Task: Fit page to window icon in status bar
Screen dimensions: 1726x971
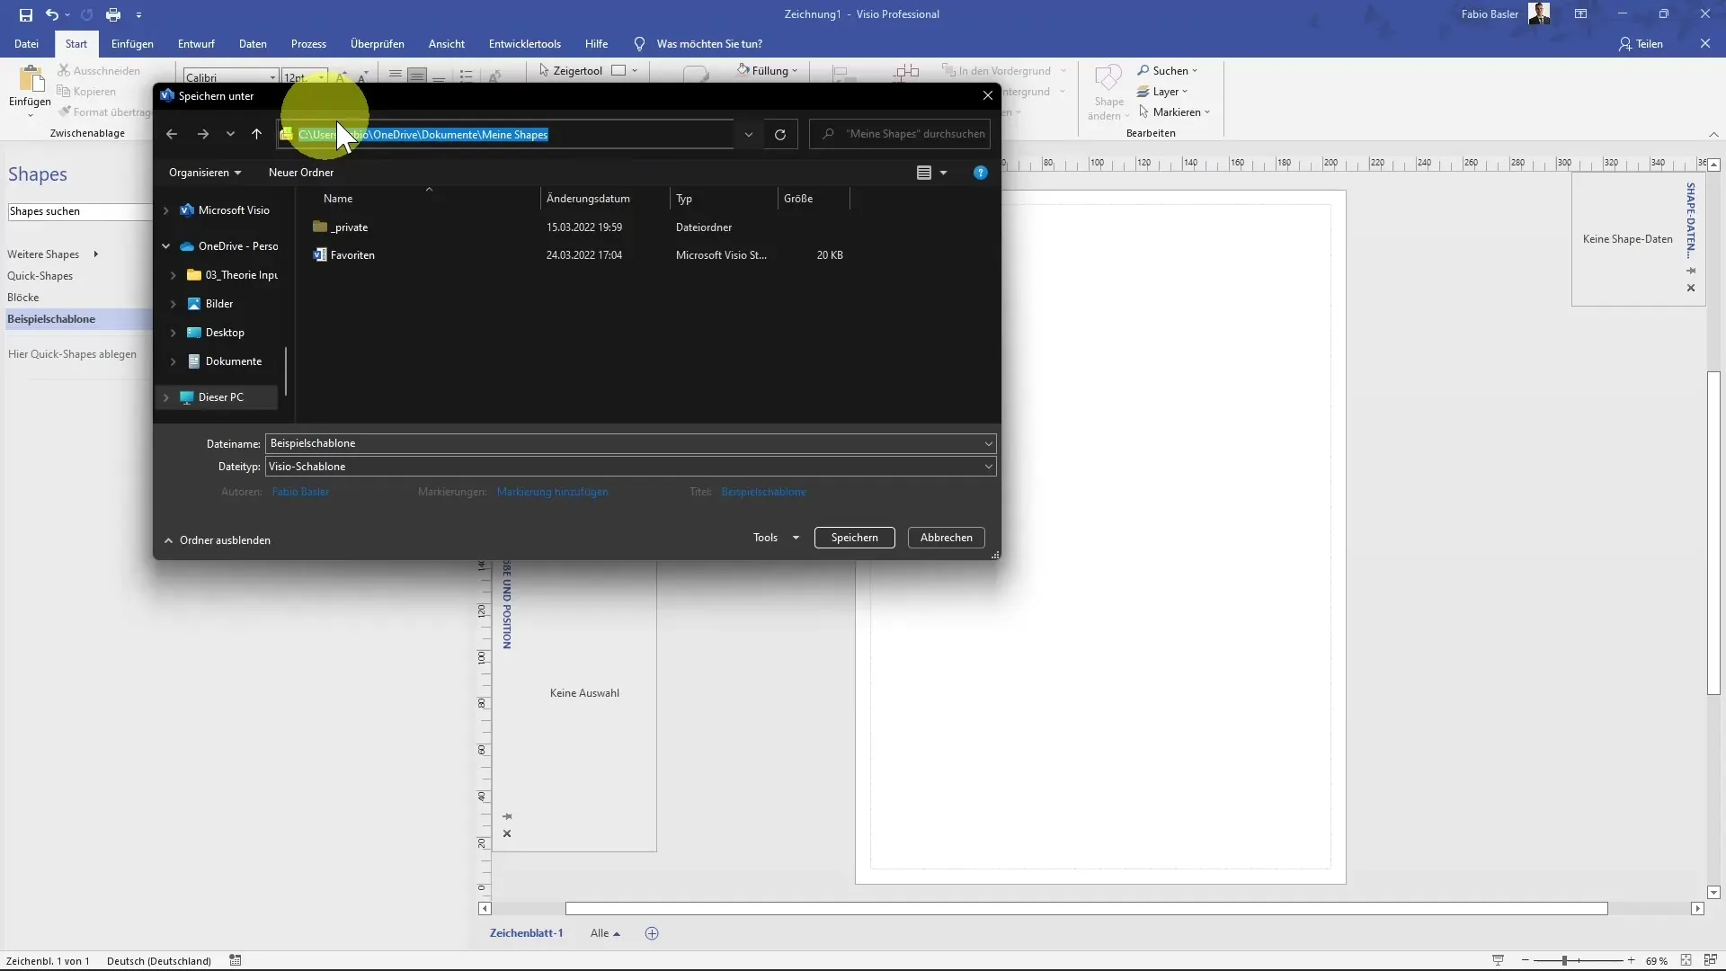Action: coord(1686,960)
